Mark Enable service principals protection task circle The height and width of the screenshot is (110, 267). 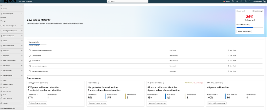click(x=30, y=50)
